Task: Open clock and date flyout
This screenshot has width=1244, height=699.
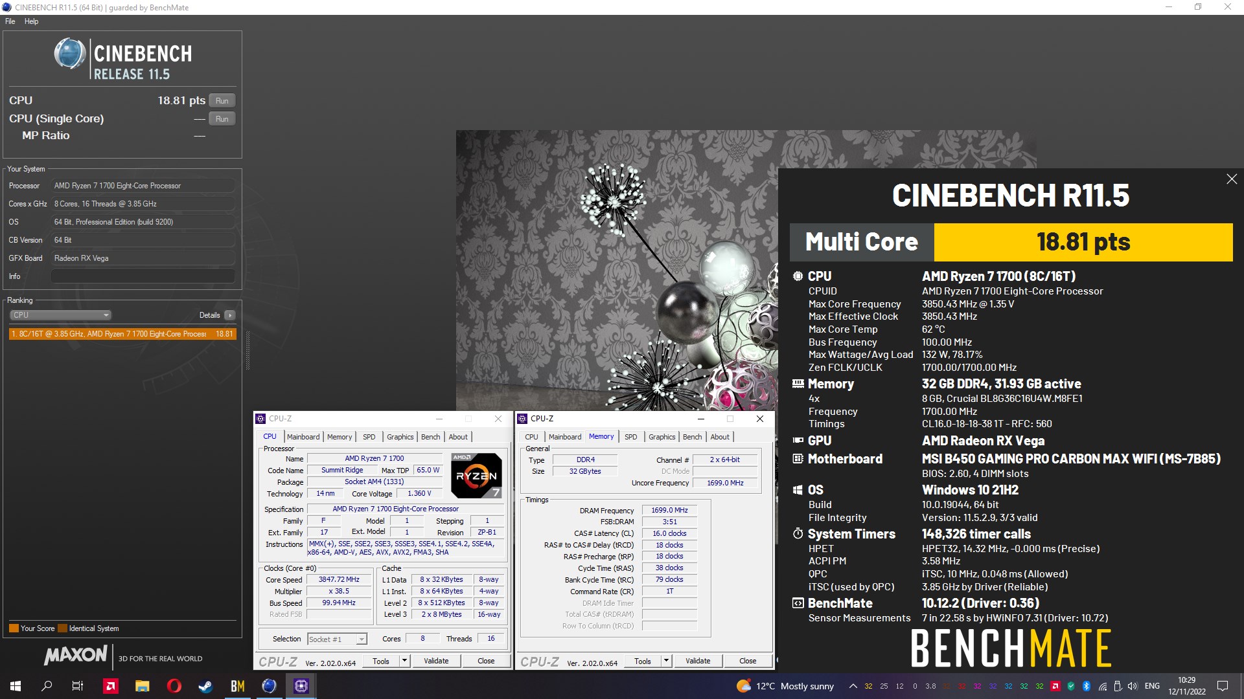Action: 1187,686
